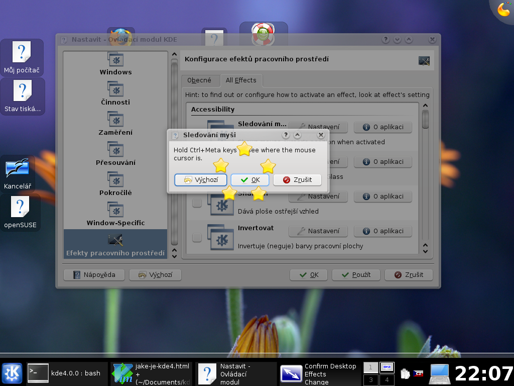The height and width of the screenshot is (386, 514).
Task: Switch to virtual desktop 4 in pager
Action: [x=387, y=380]
